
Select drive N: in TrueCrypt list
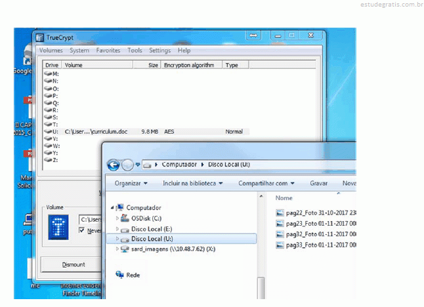pos(52,81)
